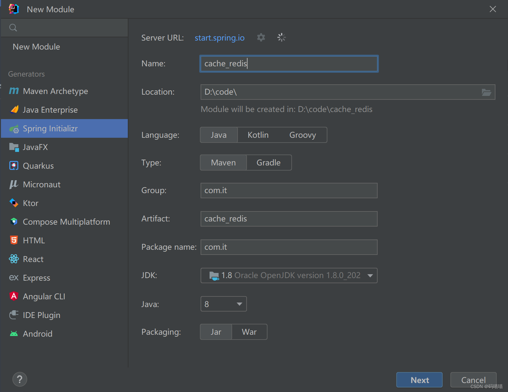Open the start.spring.io server link
Image resolution: width=508 pixels, height=392 pixels.
pyautogui.click(x=220, y=38)
